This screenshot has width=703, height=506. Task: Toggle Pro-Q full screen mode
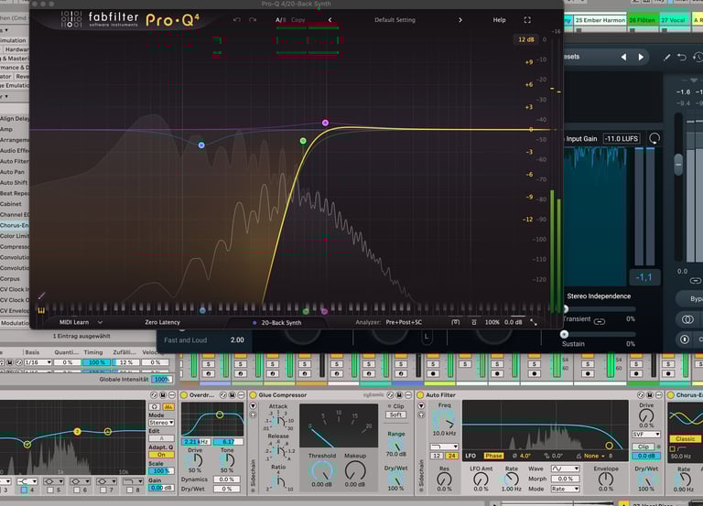click(527, 19)
